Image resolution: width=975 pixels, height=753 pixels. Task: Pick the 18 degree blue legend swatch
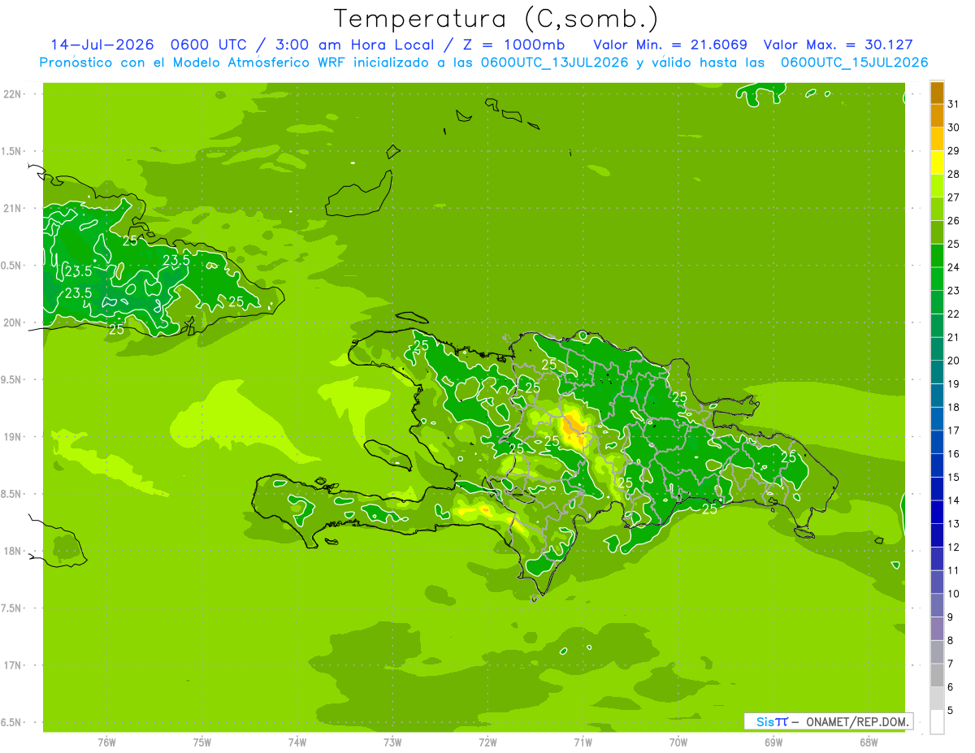pyautogui.click(x=937, y=396)
